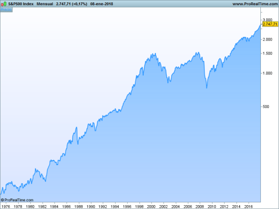Click the 1982 year axis label

coord(43,207)
